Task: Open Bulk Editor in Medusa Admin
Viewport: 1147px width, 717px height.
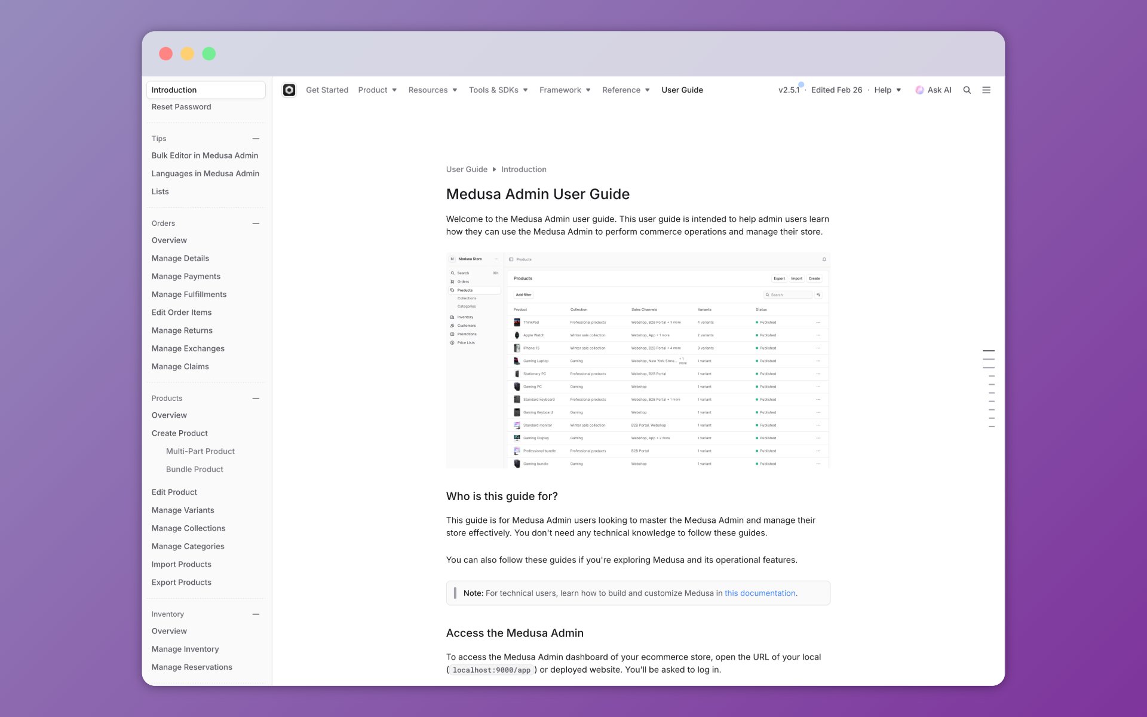Action: coord(205,155)
